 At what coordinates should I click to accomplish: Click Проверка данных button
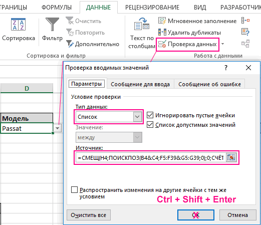187,44
